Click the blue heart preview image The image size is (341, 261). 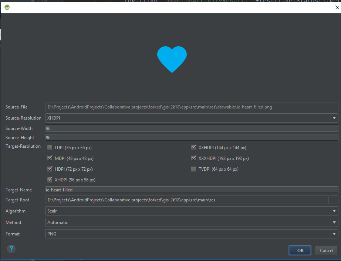click(x=172, y=59)
